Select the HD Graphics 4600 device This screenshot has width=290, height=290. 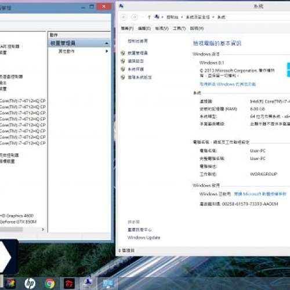click(17, 216)
